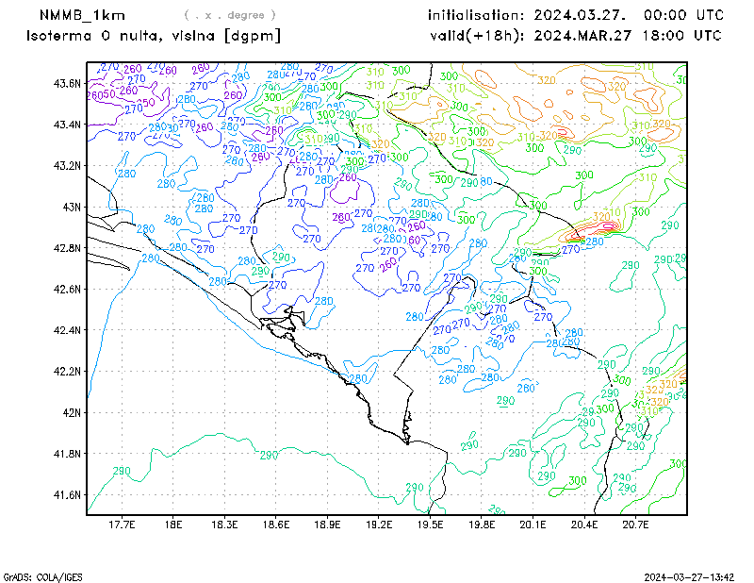Click the valid(+18h) time label
The height and width of the screenshot is (583, 754).
point(477,36)
